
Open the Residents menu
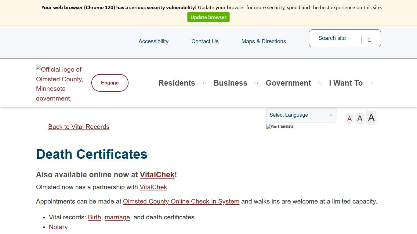pyautogui.click(x=177, y=83)
